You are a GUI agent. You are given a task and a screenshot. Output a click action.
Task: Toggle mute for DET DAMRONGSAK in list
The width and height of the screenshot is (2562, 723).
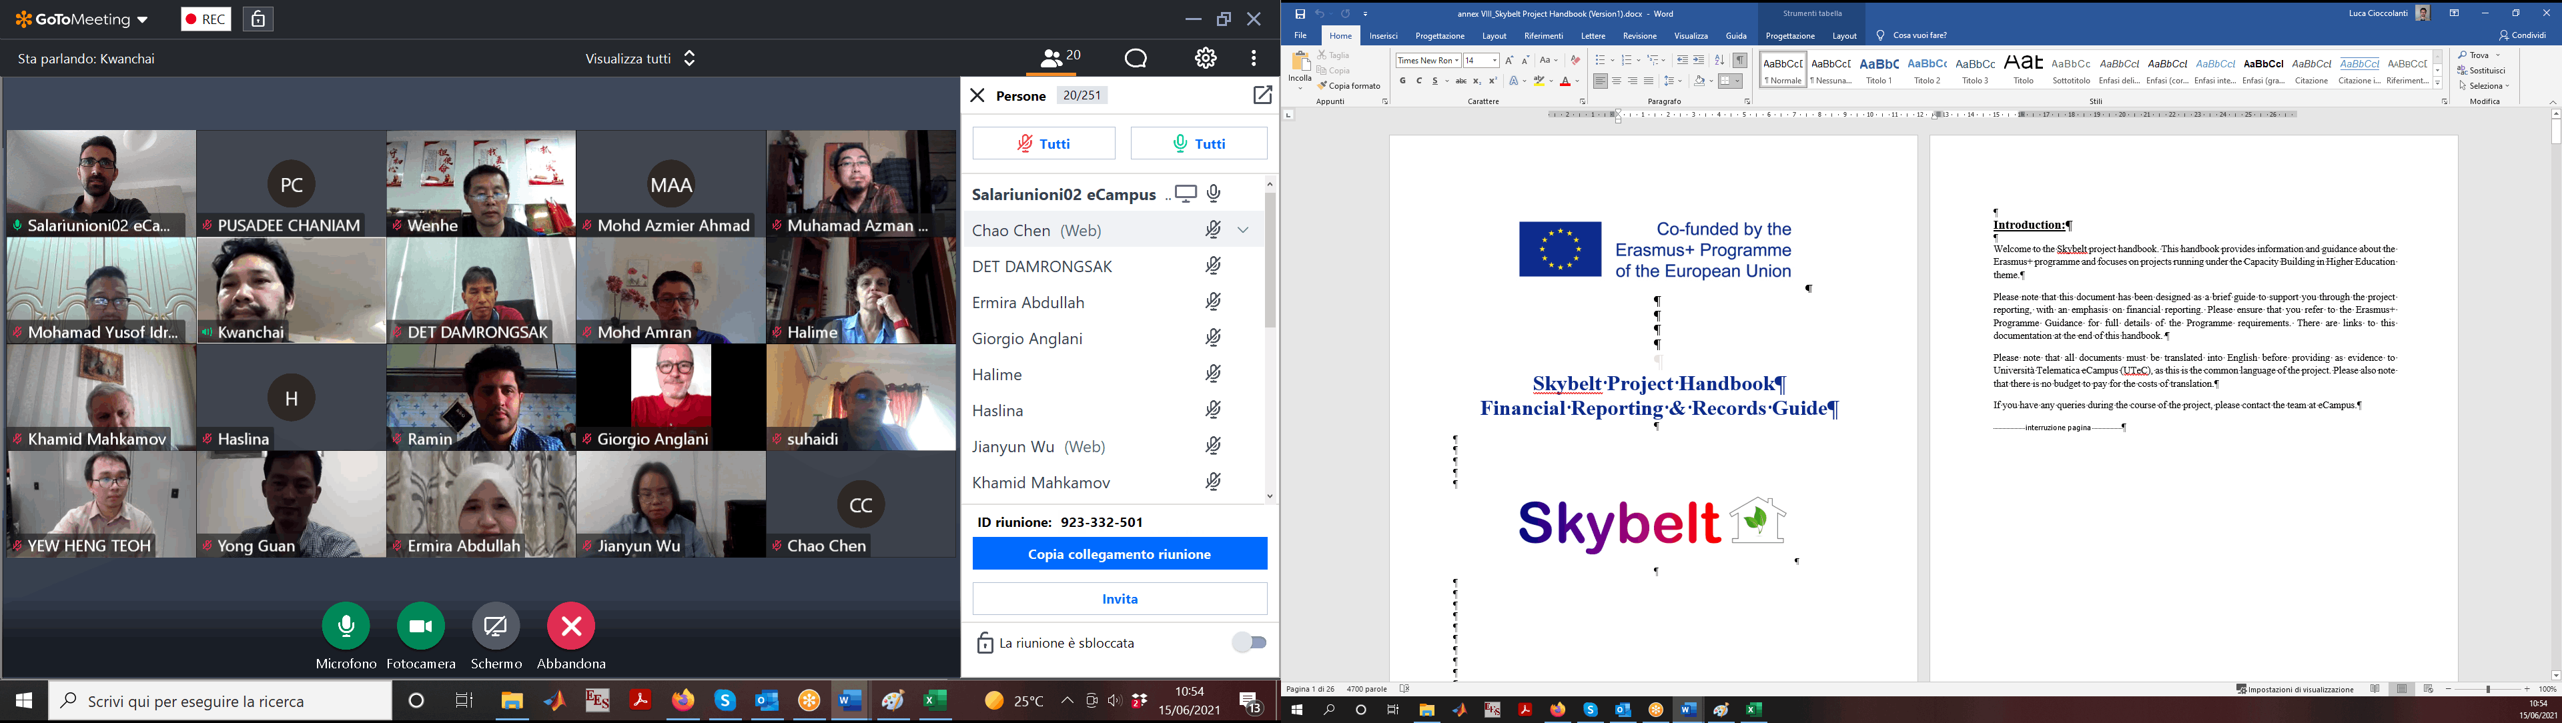point(1214,265)
